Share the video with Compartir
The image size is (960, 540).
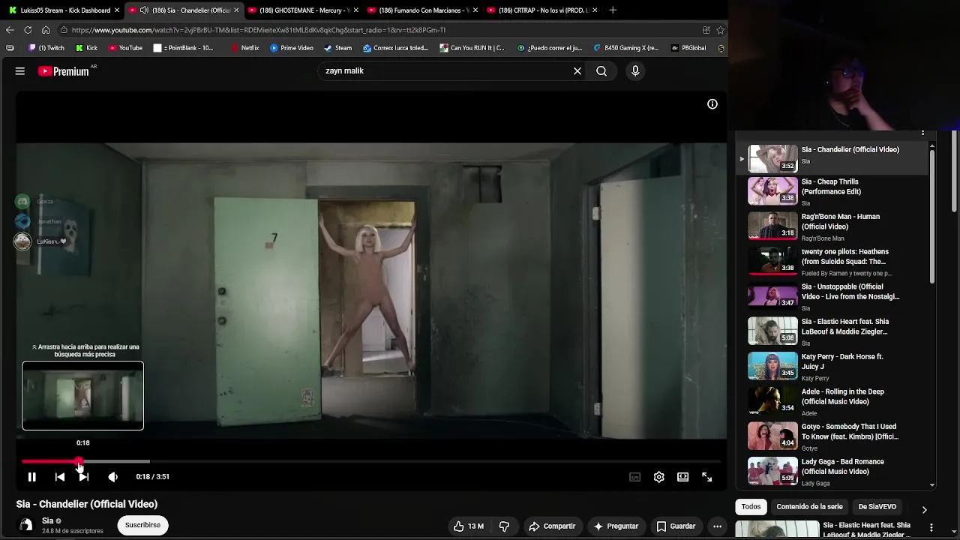tap(552, 526)
